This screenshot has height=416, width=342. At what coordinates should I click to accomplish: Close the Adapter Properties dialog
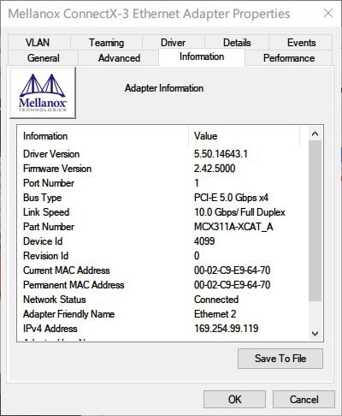tap(328, 13)
